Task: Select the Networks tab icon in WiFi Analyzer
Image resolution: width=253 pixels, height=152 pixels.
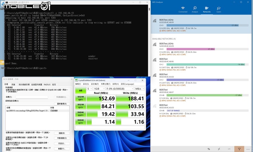Action: [207, 8]
